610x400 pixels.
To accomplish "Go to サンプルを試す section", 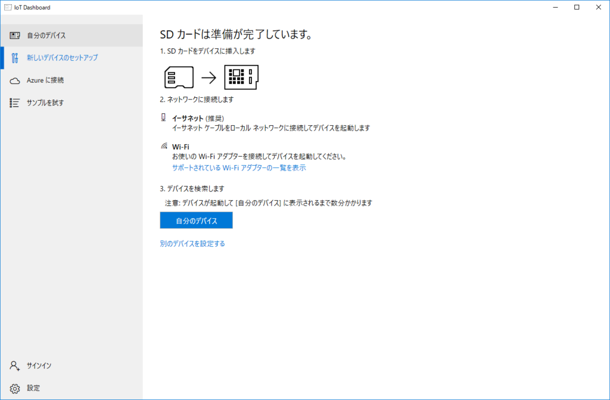I will tap(71, 103).
